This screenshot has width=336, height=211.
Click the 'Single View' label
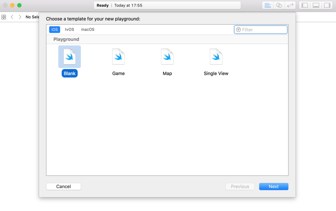point(216,73)
